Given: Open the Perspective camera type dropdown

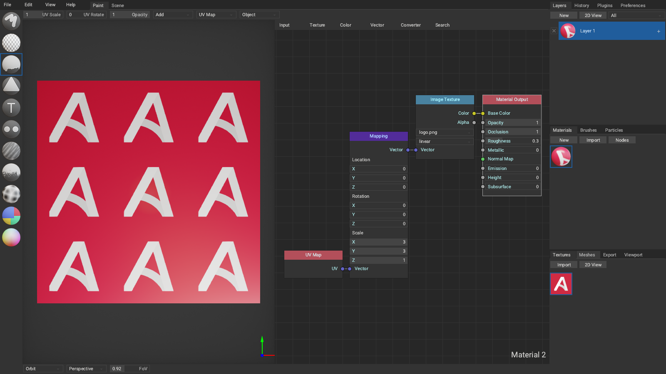Looking at the screenshot, I should [86, 369].
